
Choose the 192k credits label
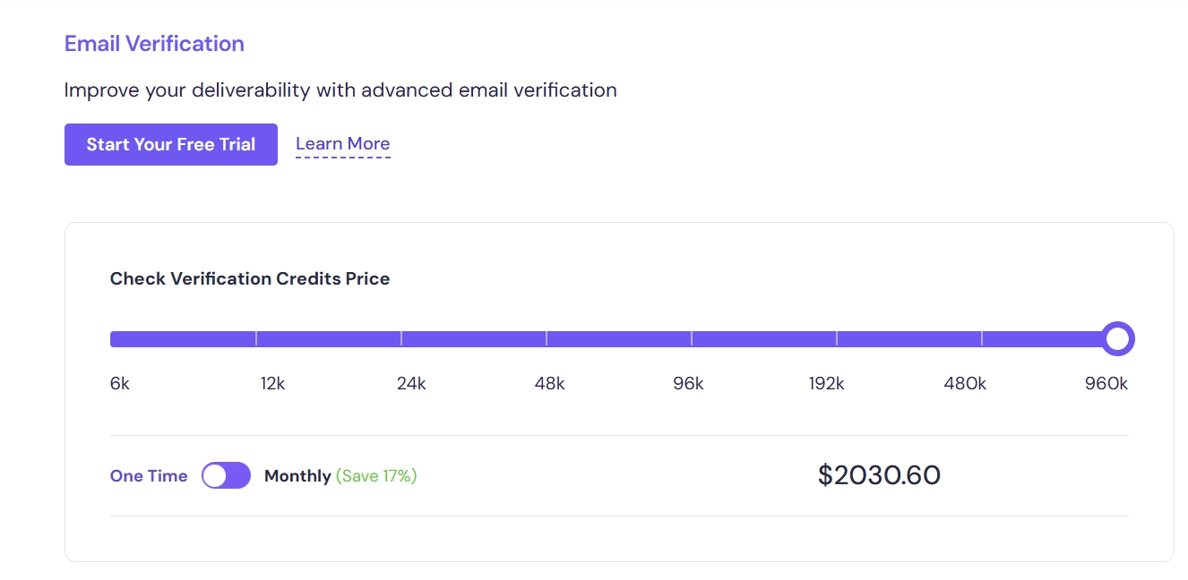coord(826,384)
